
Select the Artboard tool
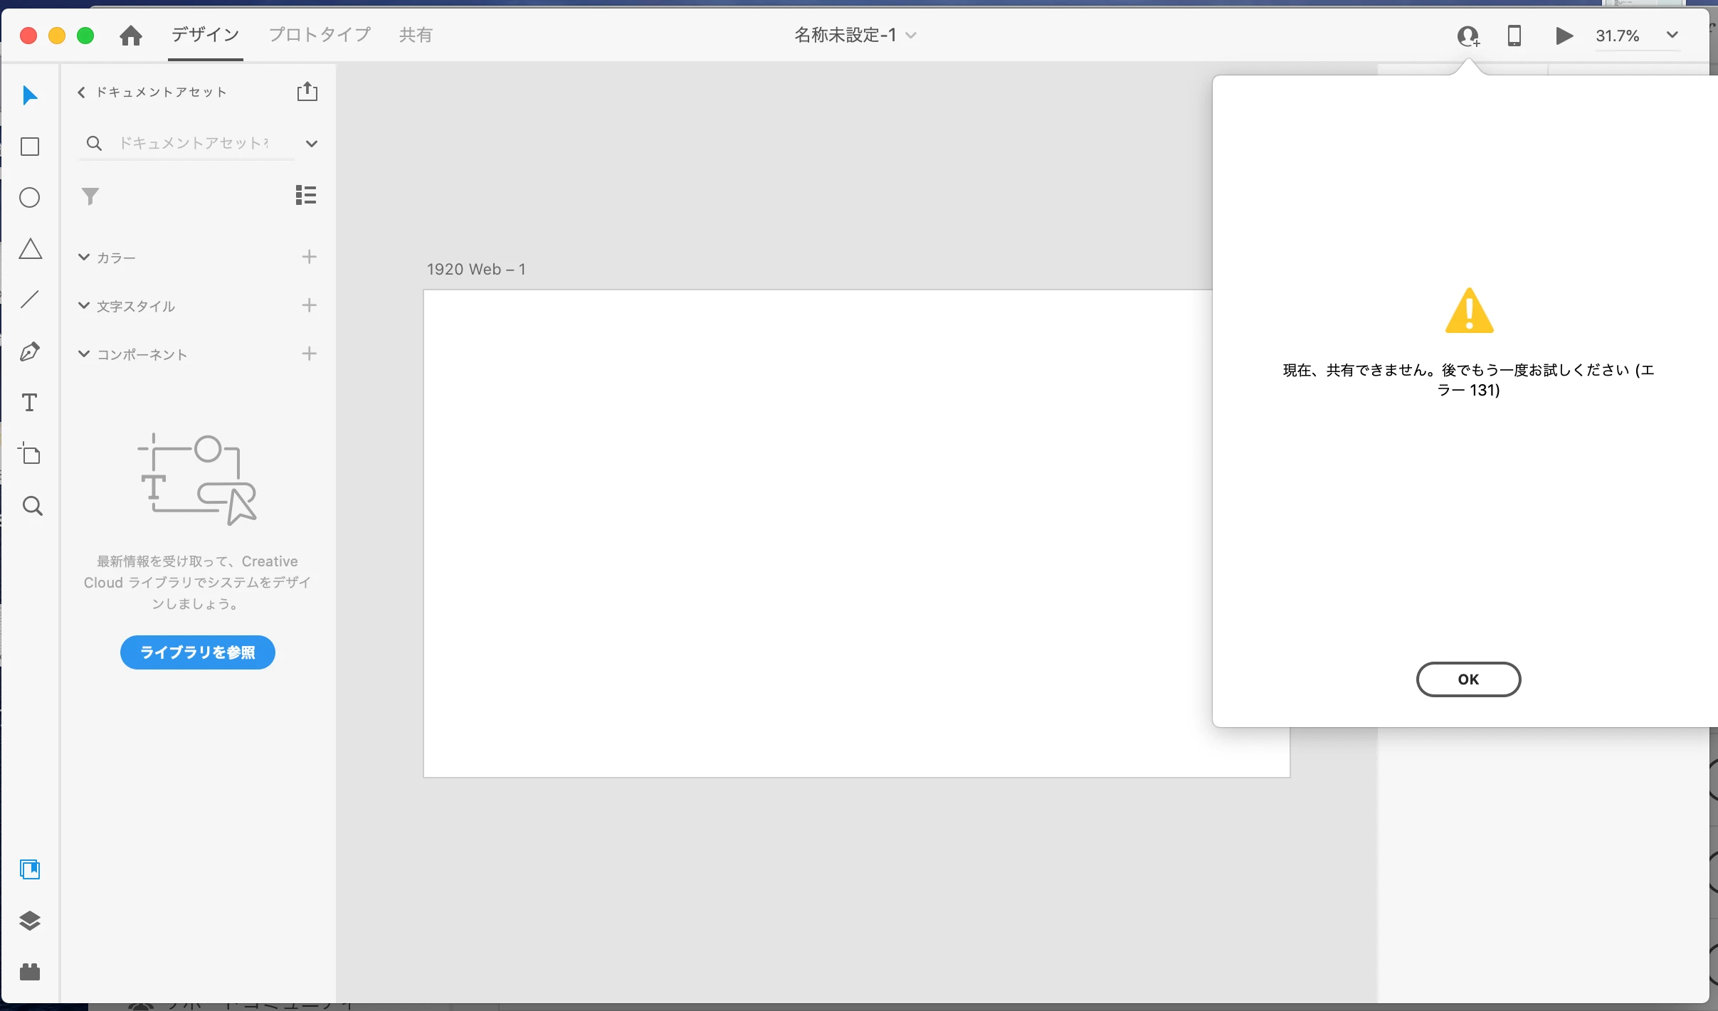(x=30, y=454)
